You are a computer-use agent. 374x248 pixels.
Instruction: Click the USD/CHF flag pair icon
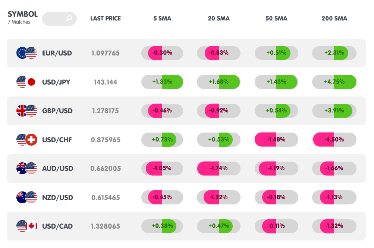pos(27,140)
